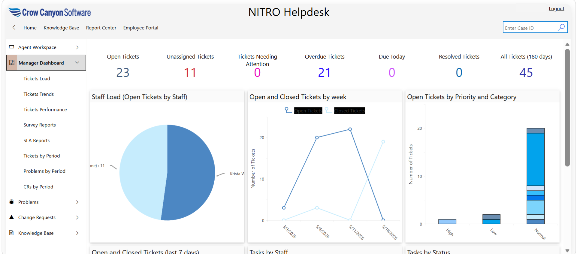Expand the sidebar Knowledge Base section
The width and height of the screenshot is (577, 254).
click(x=77, y=233)
